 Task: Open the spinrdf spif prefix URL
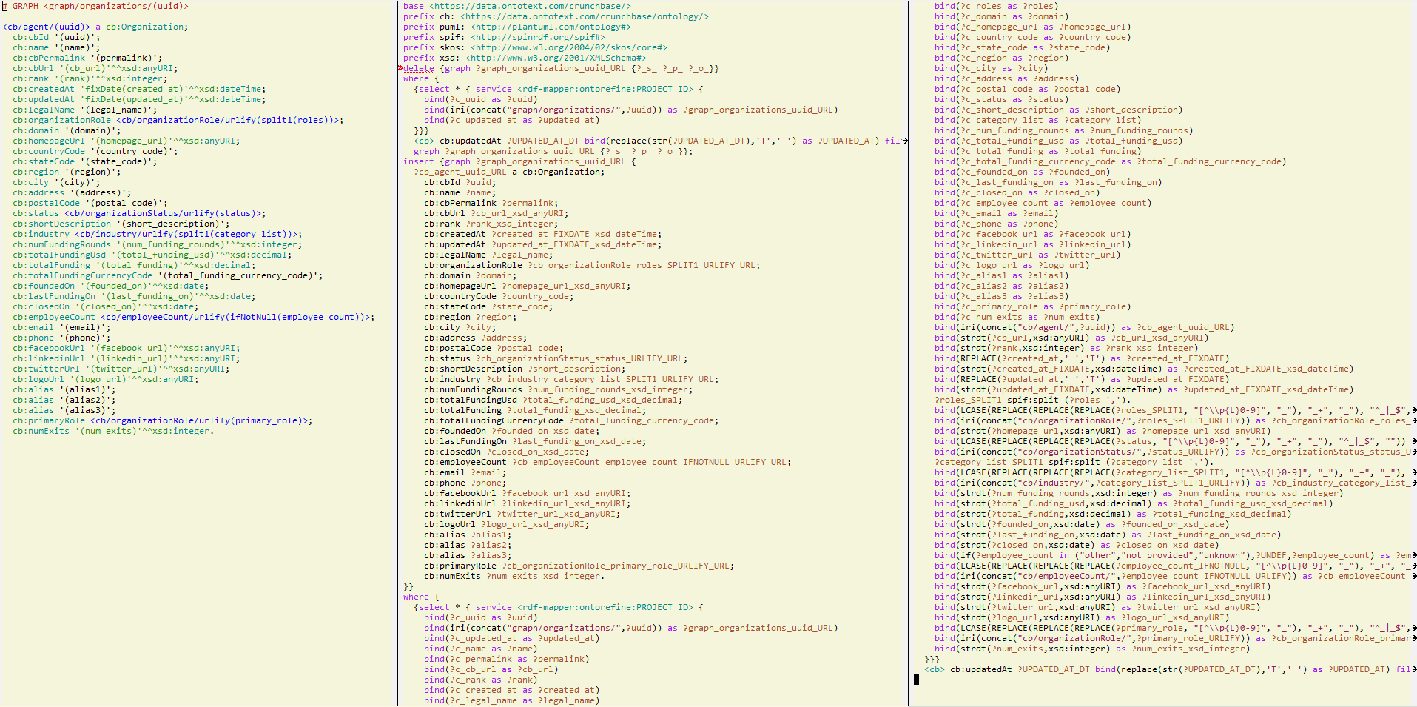[x=539, y=36]
